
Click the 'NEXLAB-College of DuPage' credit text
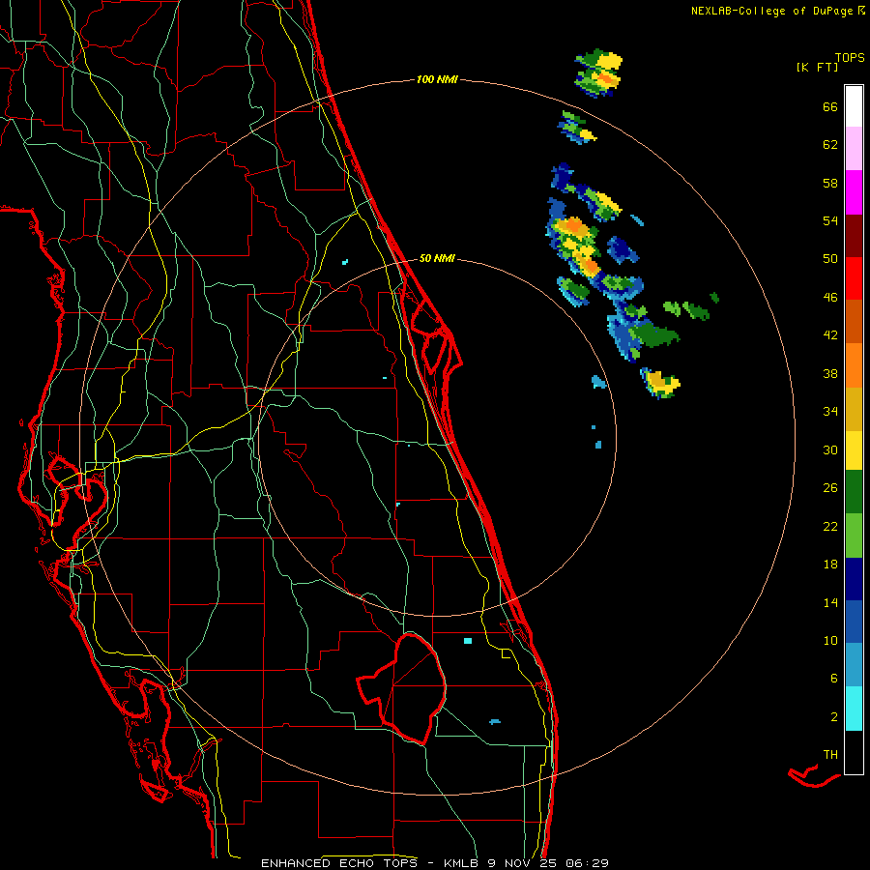pyautogui.click(x=772, y=11)
